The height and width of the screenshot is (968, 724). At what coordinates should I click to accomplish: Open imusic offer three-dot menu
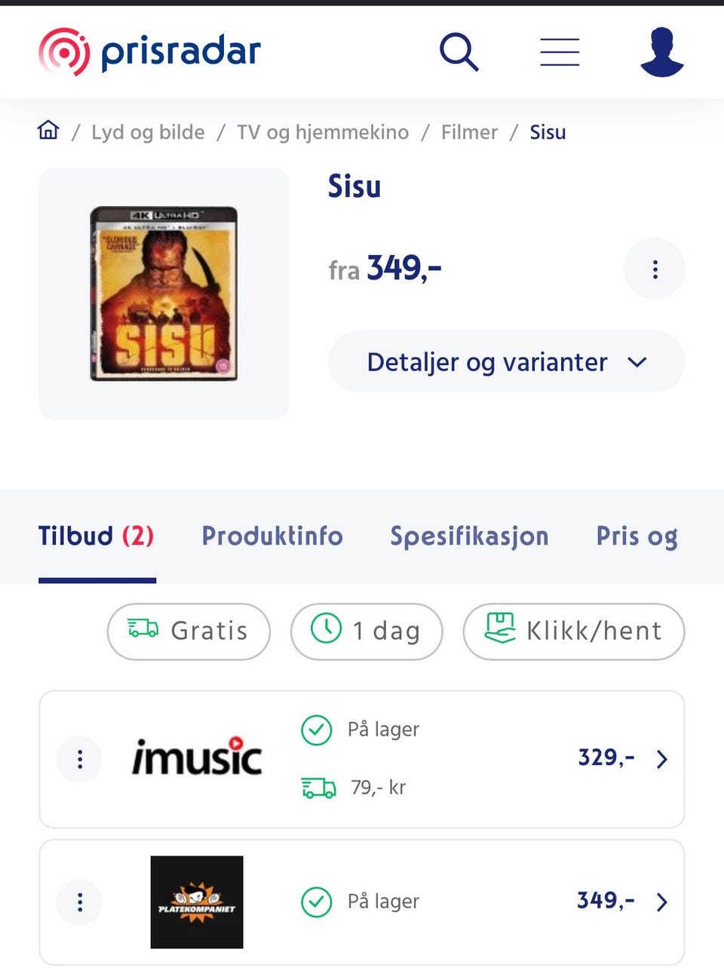(x=79, y=759)
